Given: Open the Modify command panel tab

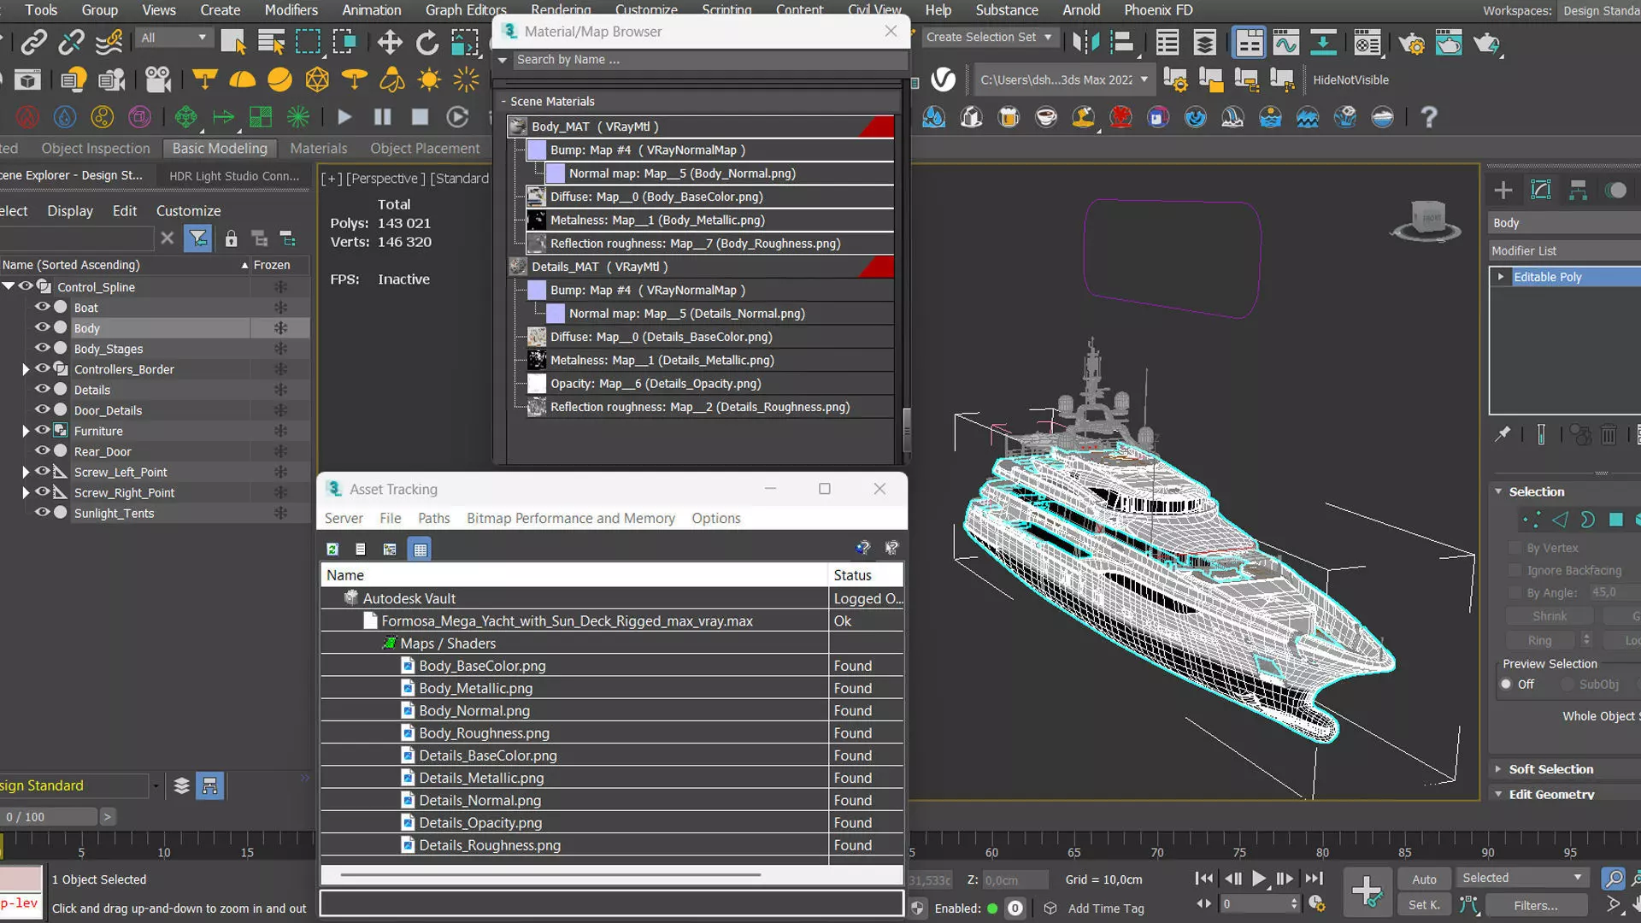Looking at the screenshot, I should tap(1540, 190).
